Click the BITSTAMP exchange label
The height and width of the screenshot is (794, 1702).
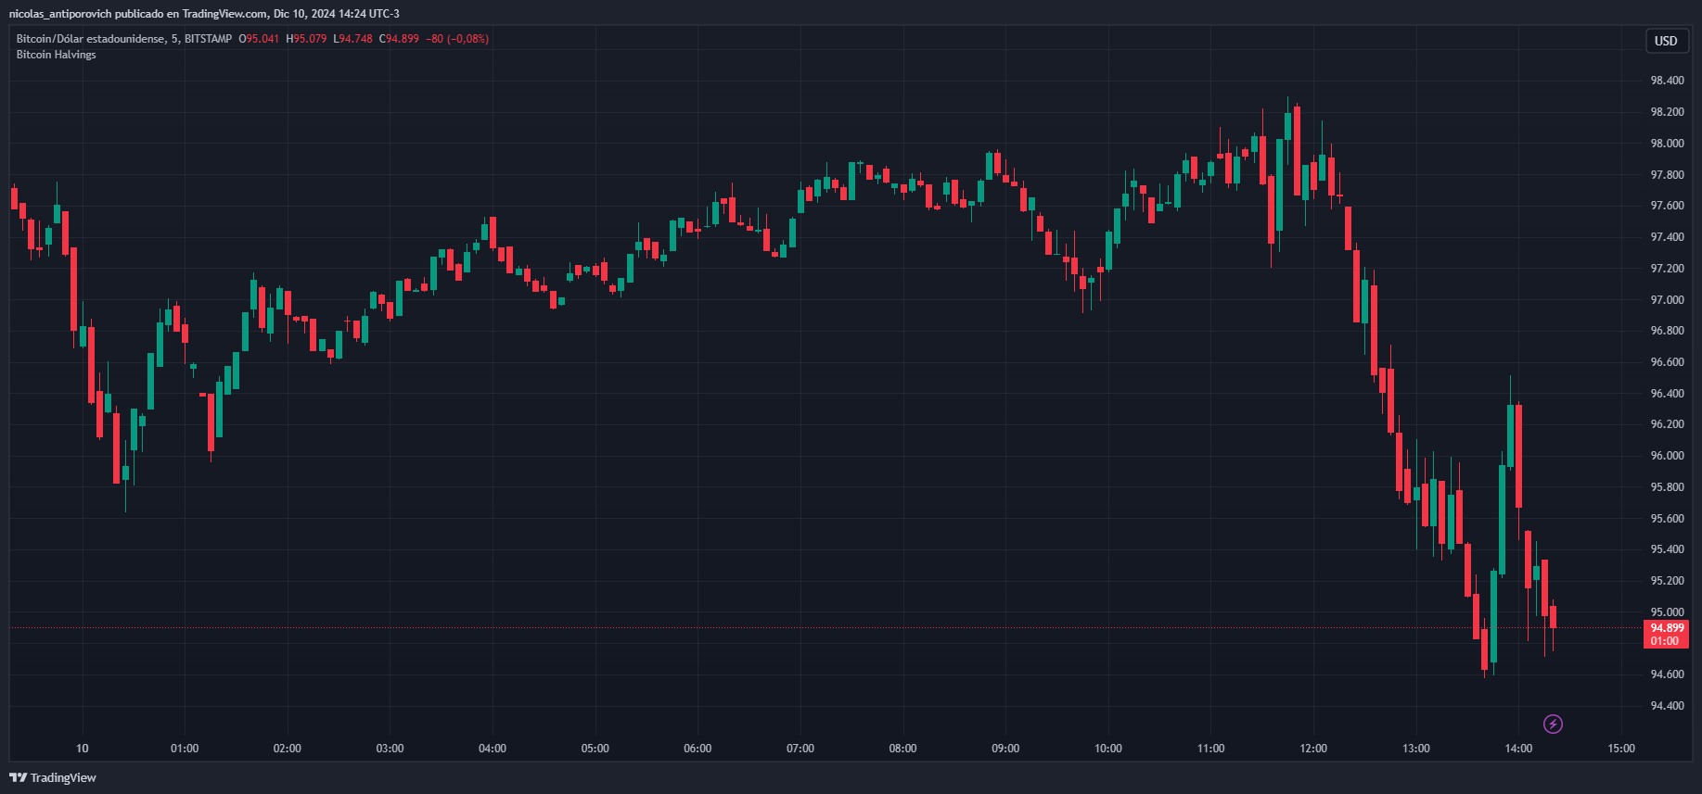(208, 39)
